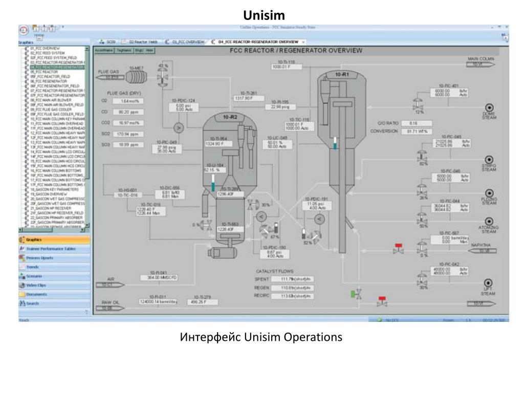
Task: Toggle the first green display button left of TagName
Action: coord(104,51)
